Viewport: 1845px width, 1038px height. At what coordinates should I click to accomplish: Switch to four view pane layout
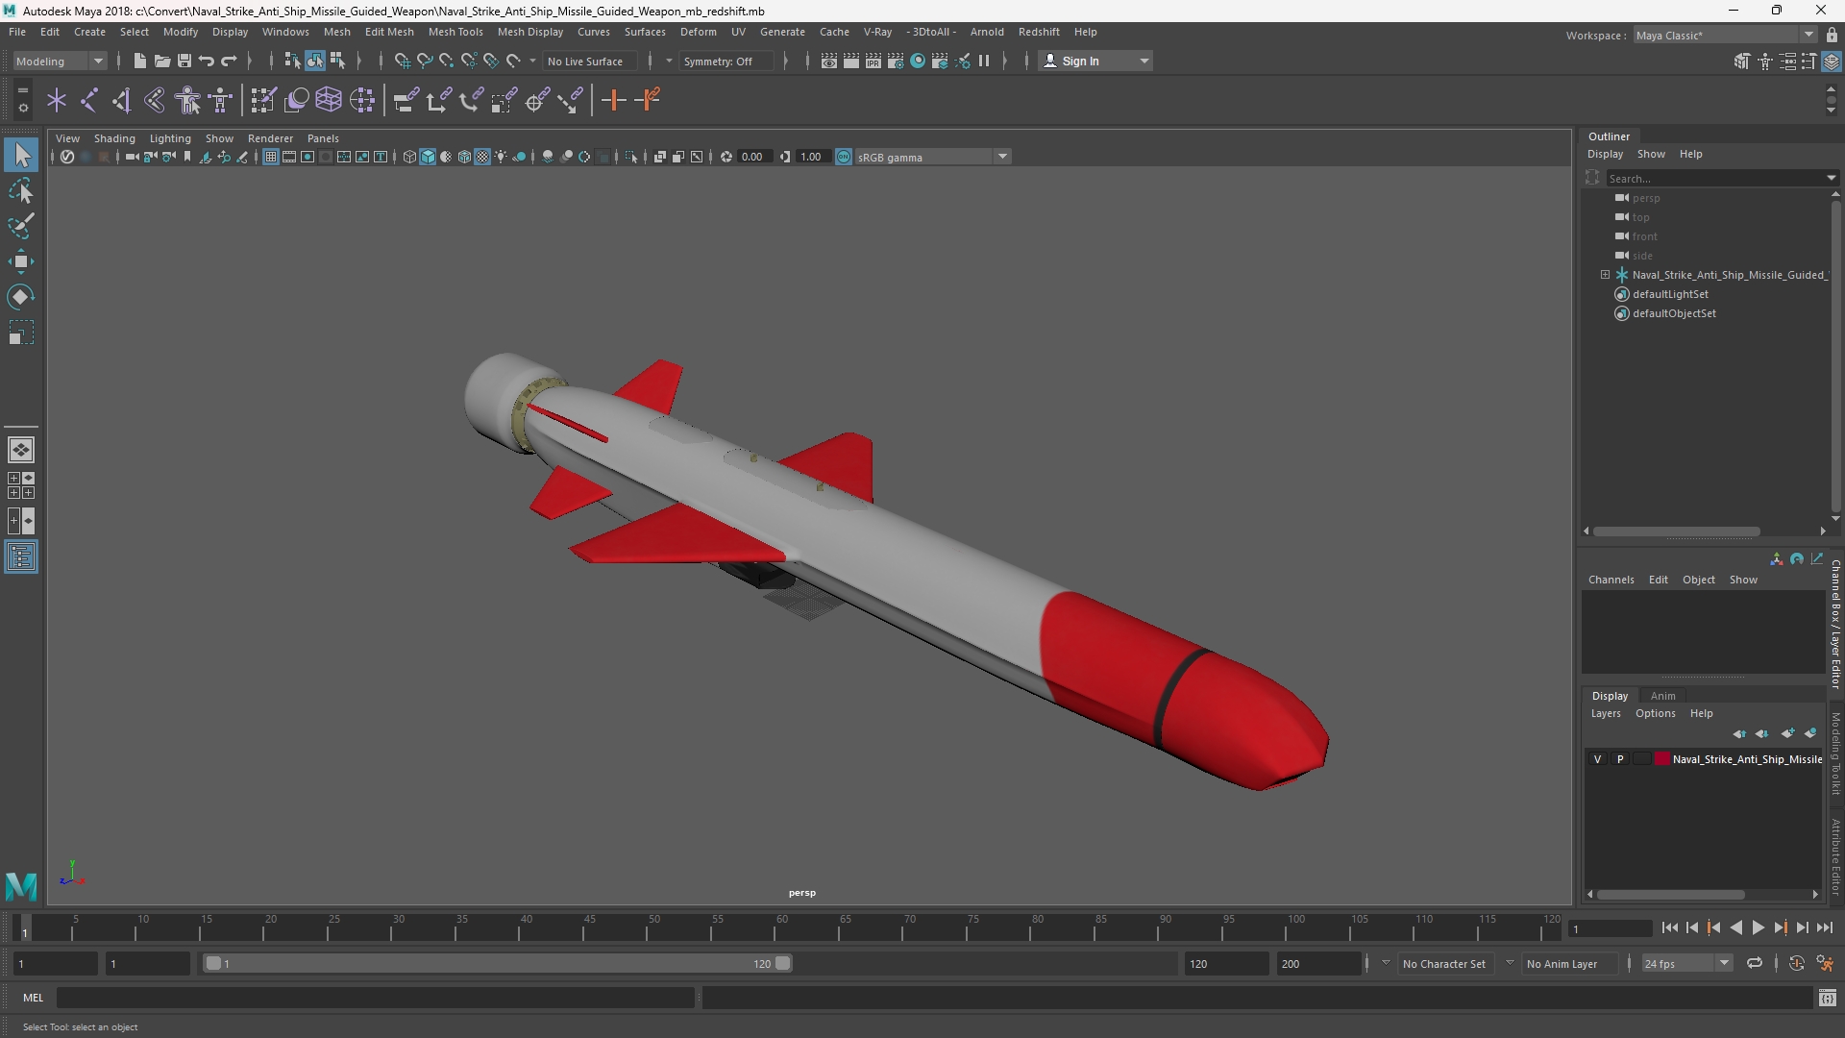[x=21, y=485]
